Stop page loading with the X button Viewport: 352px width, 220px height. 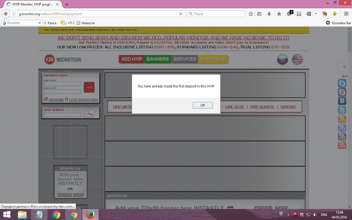pos(180,14)
